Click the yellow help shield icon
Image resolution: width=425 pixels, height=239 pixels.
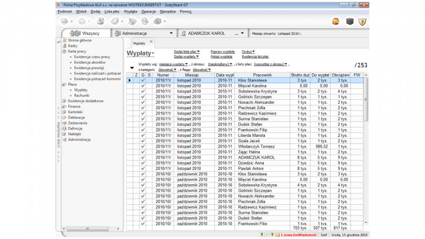[x=362, y=22]
